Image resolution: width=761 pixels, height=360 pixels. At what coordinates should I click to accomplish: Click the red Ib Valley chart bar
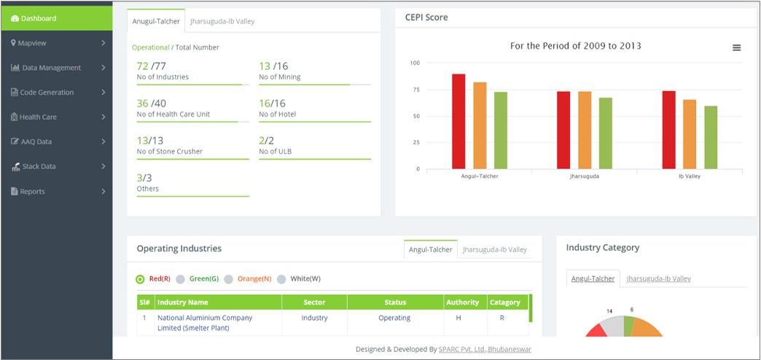coord(668,130)
